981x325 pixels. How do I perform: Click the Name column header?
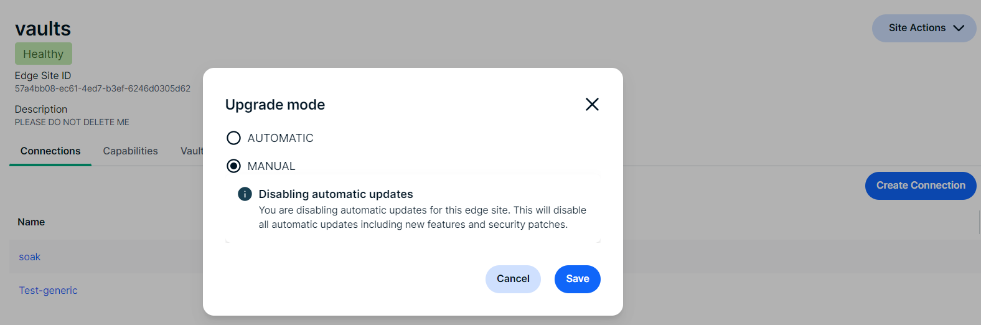point(31,222)
